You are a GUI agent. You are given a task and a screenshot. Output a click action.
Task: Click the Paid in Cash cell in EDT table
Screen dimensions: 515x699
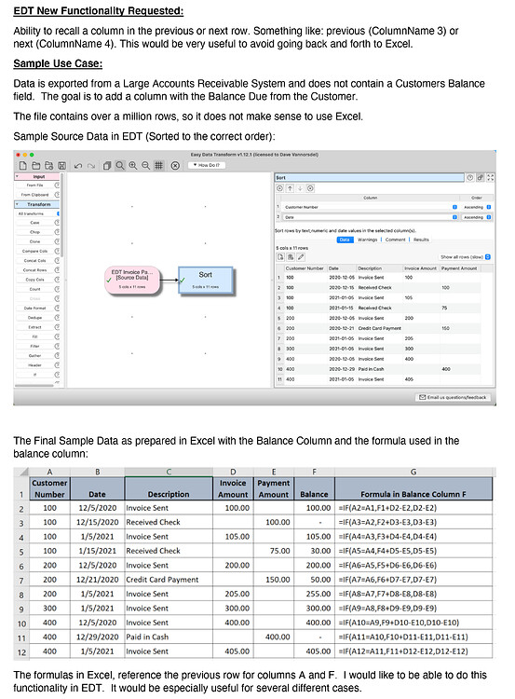tap(371, 369)
